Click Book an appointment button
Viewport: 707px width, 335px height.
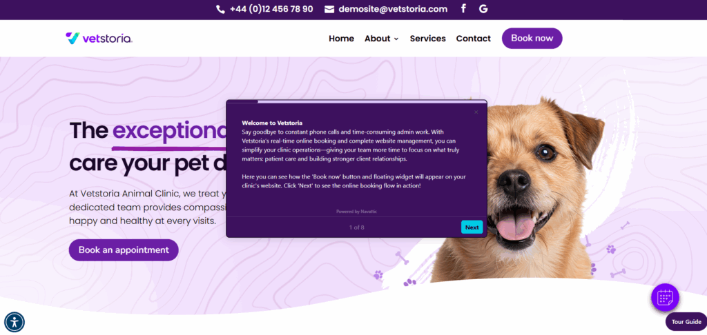[x=124, y=250]
